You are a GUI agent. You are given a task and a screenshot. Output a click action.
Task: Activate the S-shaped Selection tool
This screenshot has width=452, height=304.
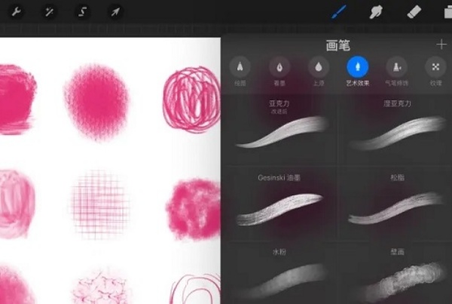point(82,12)
